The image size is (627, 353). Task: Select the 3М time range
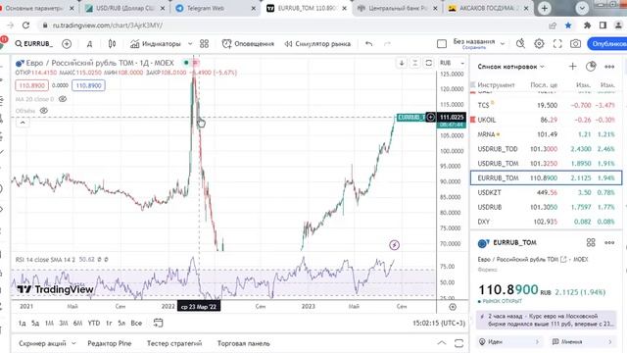pyautogui.click(x=63, y=323)
